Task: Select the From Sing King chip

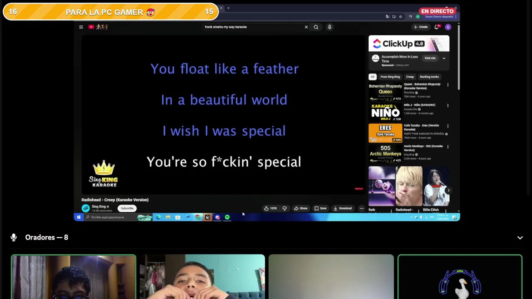Action: click(x=390, y=77)
